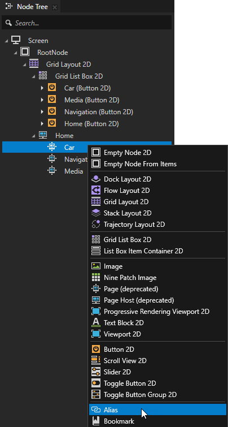Choose Button 2D from context menu
Viewport: 228px width, 427px height.
coord(158,349)
